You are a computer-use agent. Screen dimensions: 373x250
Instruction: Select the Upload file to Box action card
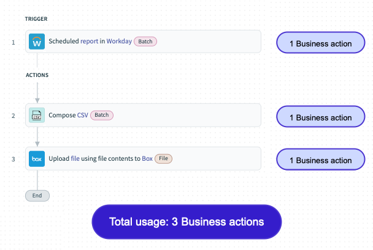(x=143, y=158)
